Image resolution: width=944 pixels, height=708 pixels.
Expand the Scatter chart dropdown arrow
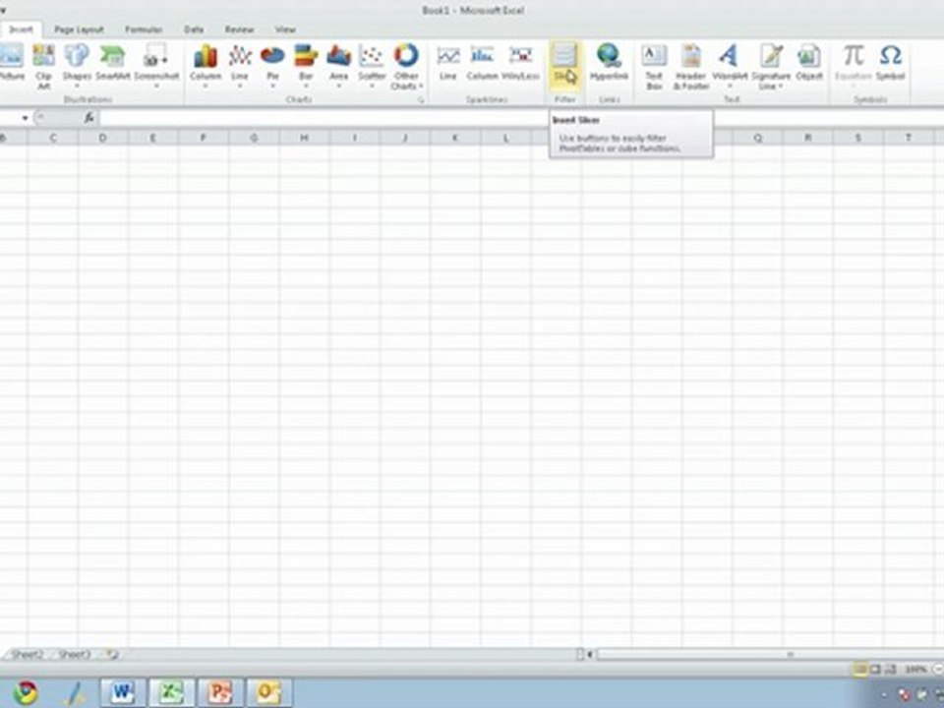pyautogui.click(x=372, y=87)
